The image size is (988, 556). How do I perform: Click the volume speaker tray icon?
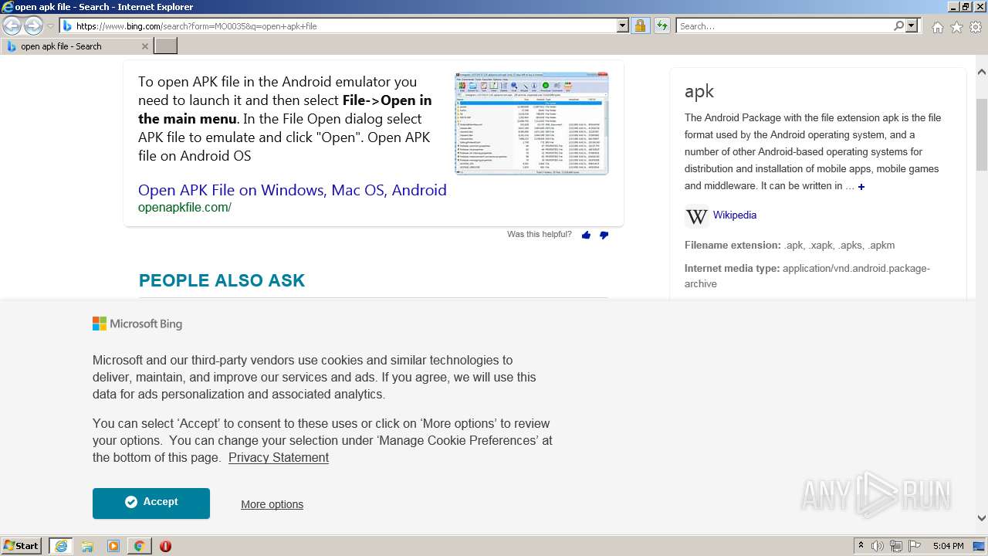878,546
